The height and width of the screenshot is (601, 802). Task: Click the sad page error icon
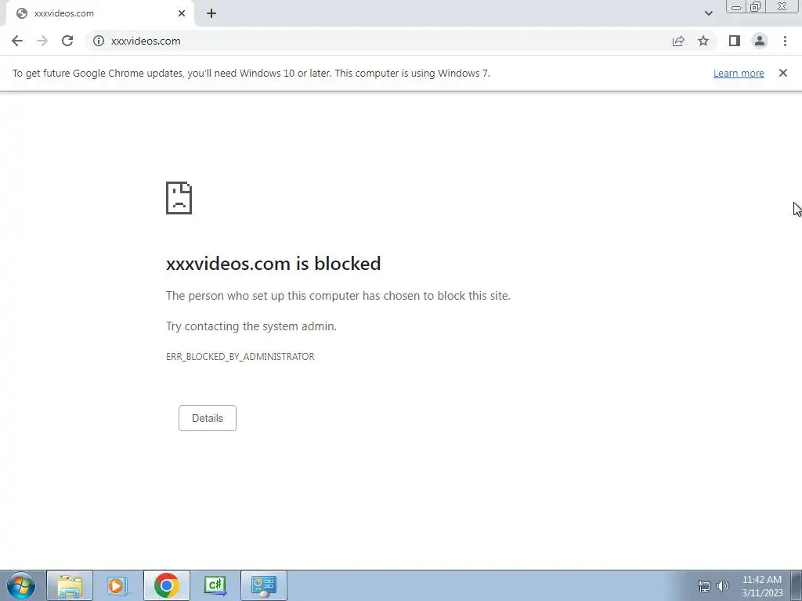tap(179, 198)
